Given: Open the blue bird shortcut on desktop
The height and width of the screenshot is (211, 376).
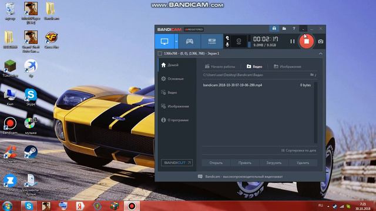Looking at the screenshot, I should (x=31, y=69).
